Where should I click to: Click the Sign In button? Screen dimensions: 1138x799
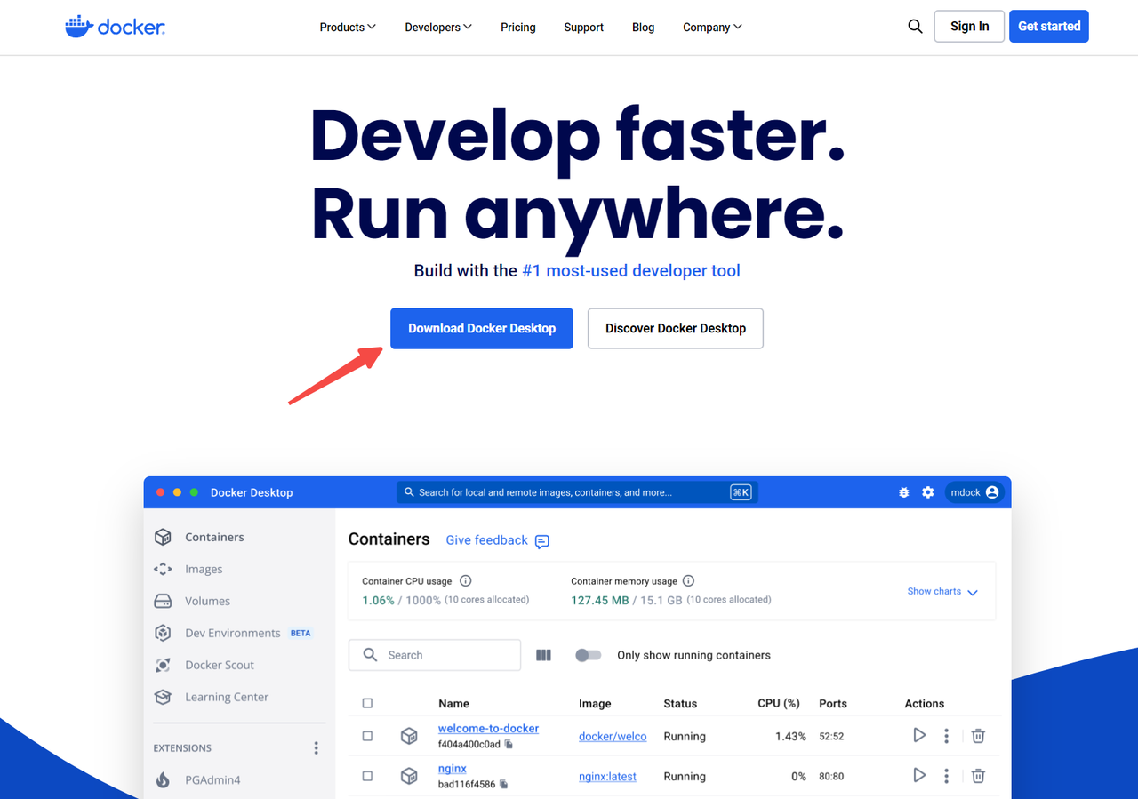click(x=969, y=27)
